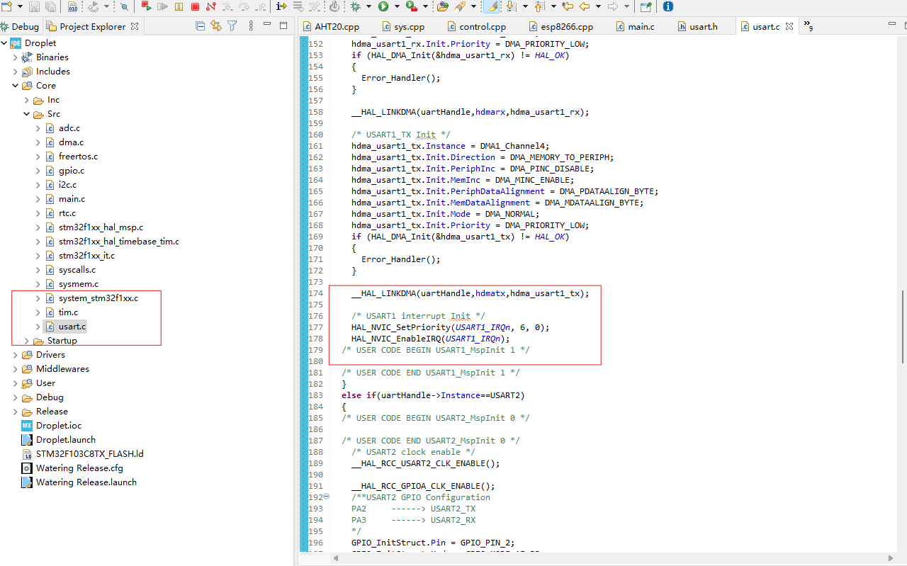Select STM32F103C8TX_FLASH.ld file
This screenshot has width=907, height=566.
click(89, 454)
